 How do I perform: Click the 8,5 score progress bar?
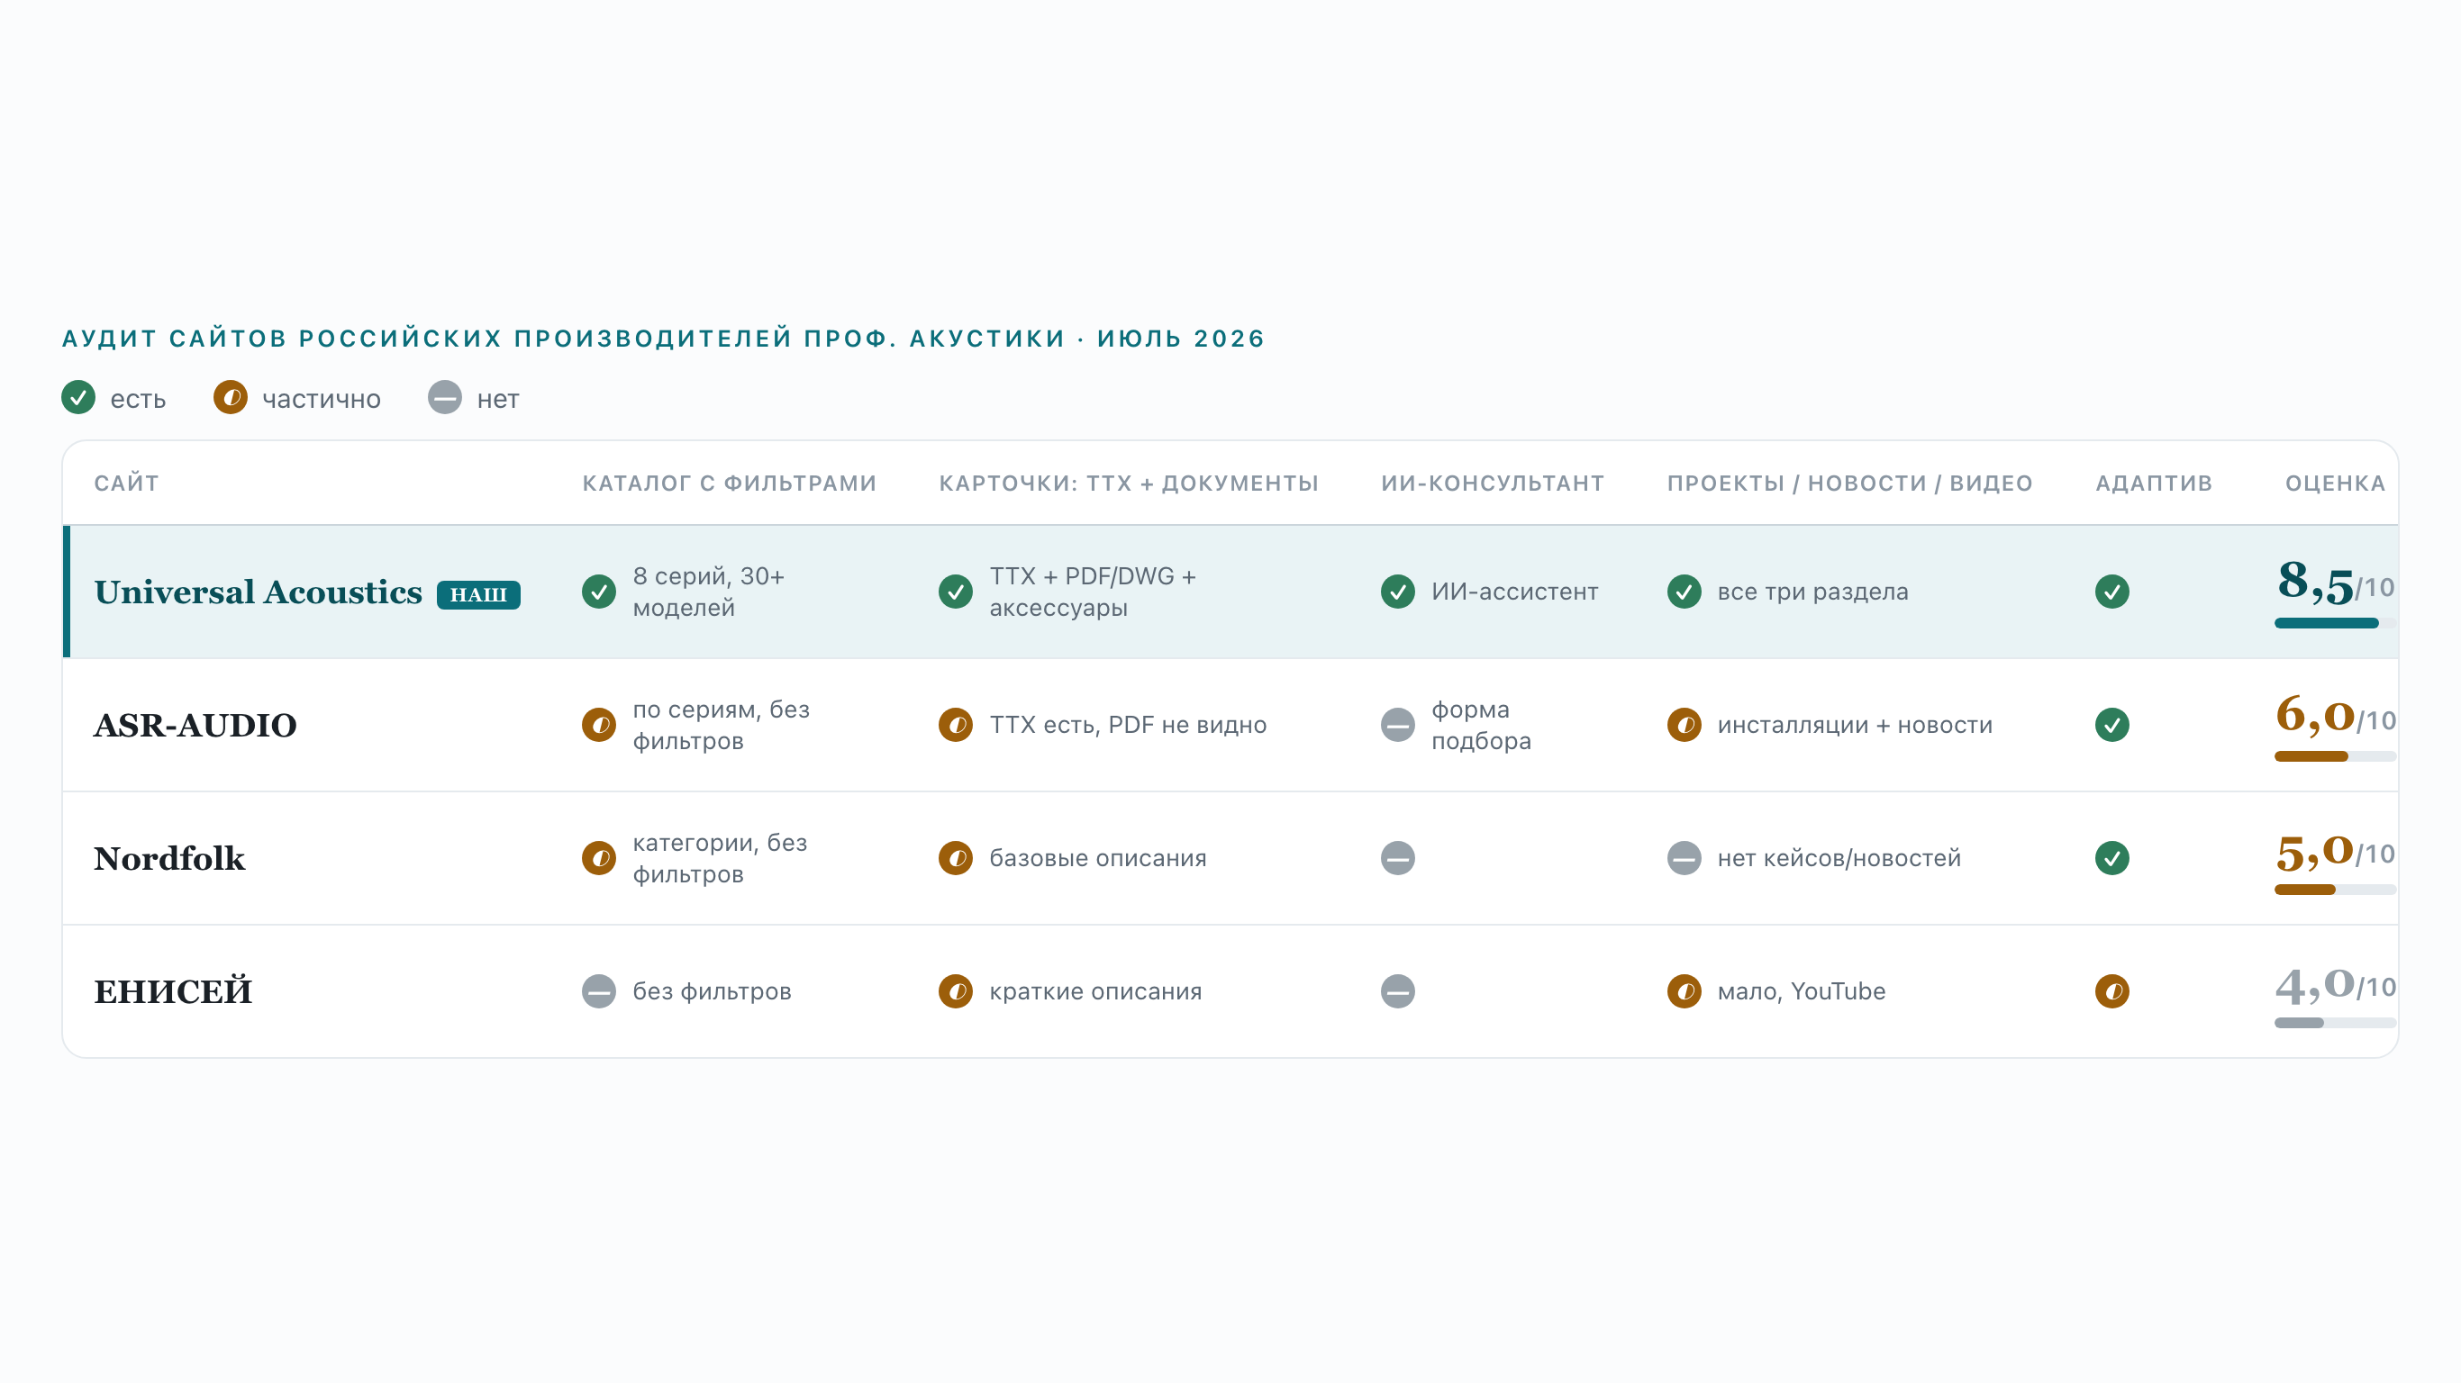click(x=2335, y=624)
